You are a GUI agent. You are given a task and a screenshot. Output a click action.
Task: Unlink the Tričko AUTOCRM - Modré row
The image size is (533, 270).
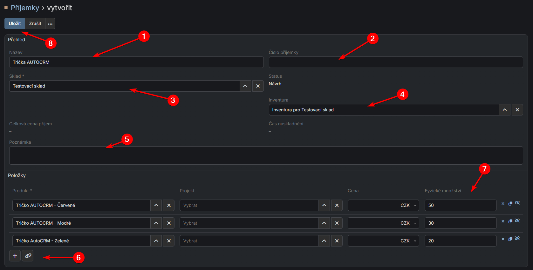pos(517,221)
